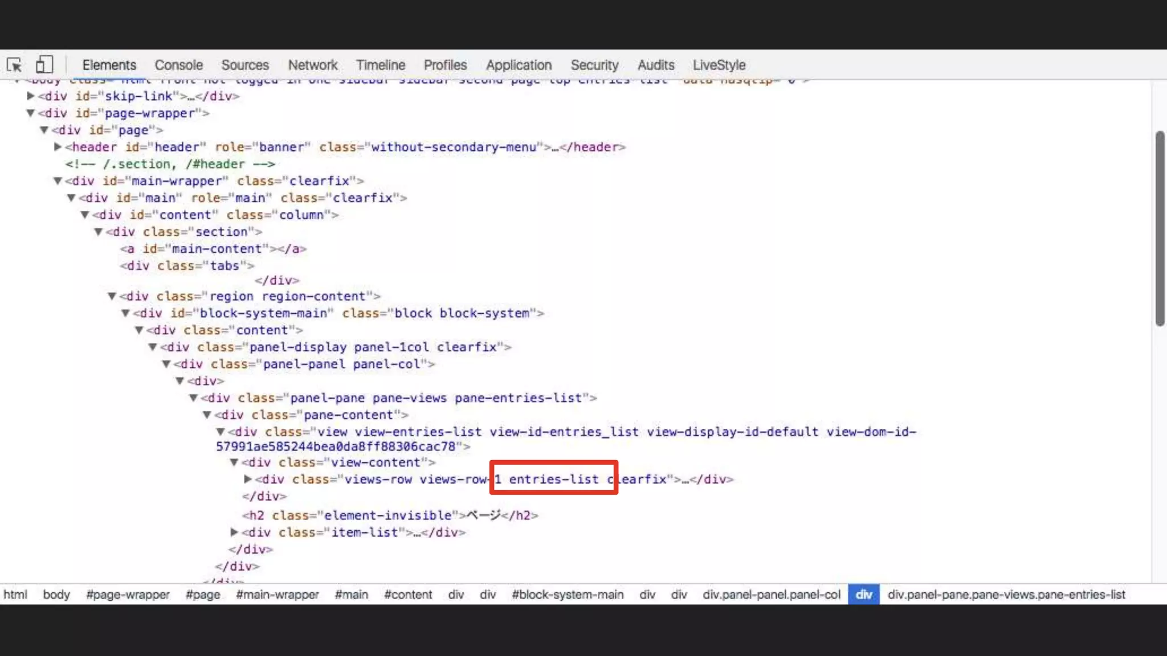This screenshot has height=656, width=1167.
Task: Expand the views-row-1 entries-list div
Action: [248, 479]
